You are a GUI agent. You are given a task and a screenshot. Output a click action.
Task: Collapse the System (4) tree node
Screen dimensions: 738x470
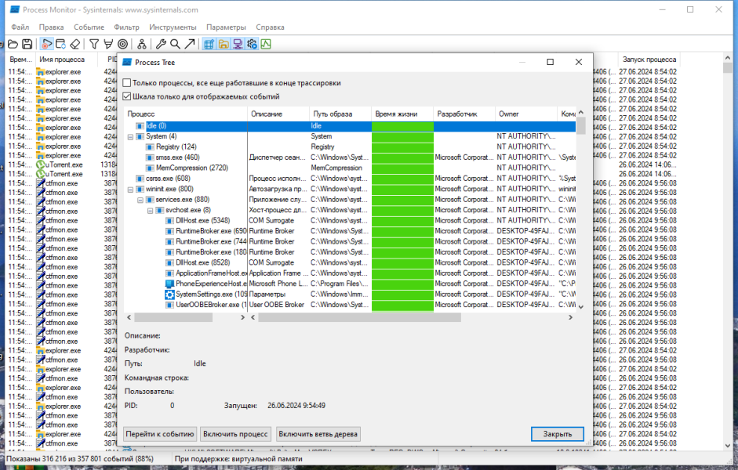(130, 137)
